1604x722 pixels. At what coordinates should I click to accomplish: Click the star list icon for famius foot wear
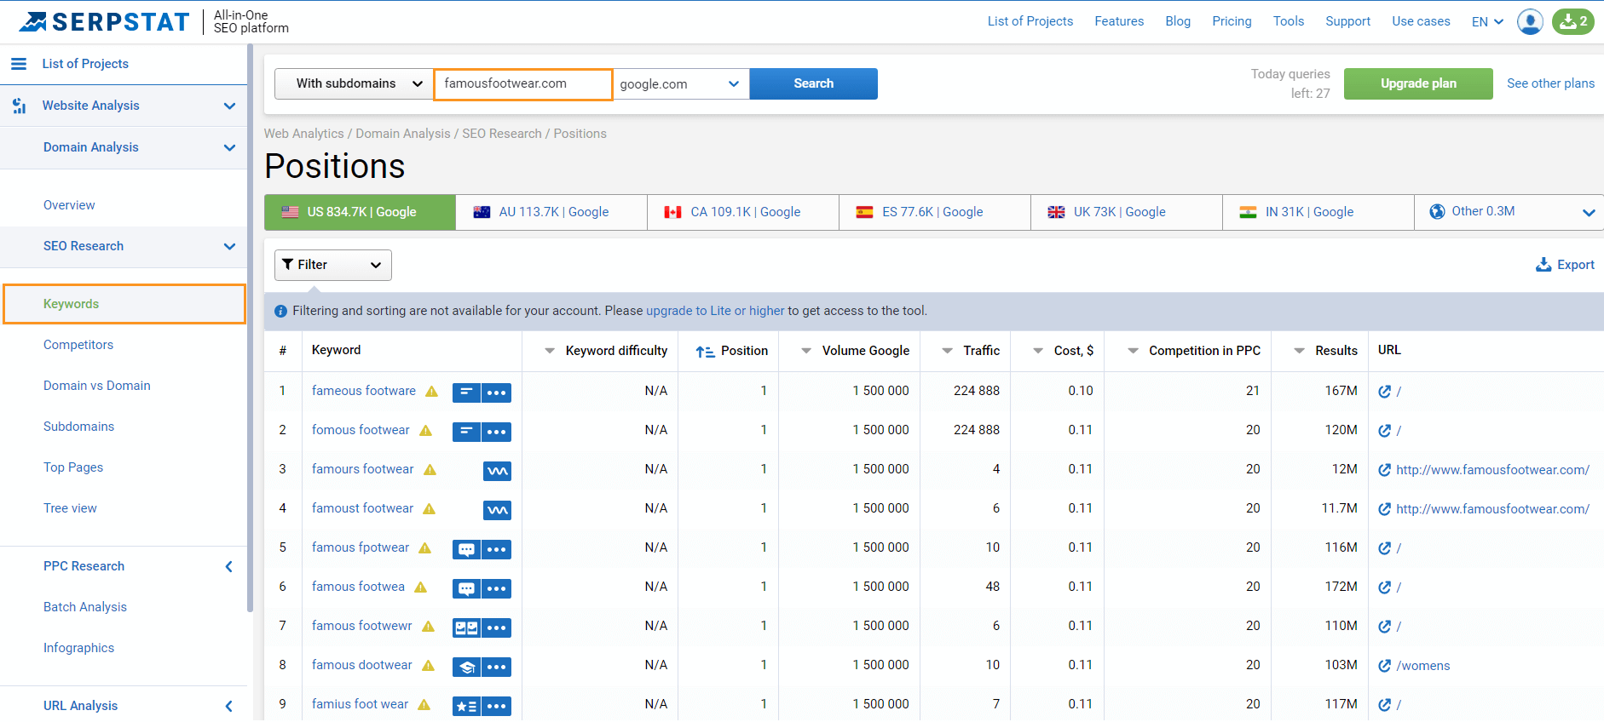coord(466,706)
